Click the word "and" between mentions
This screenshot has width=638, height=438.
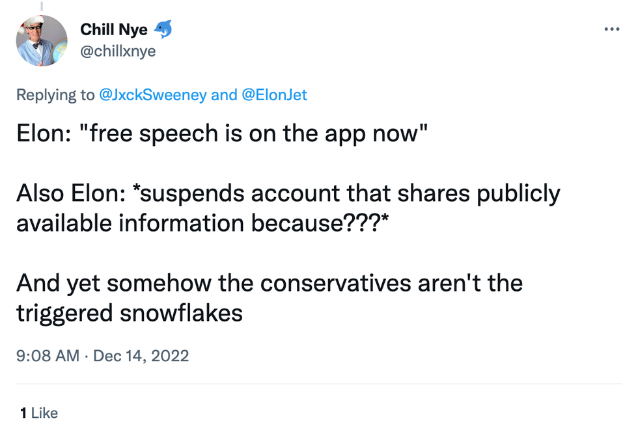[225, 95]
